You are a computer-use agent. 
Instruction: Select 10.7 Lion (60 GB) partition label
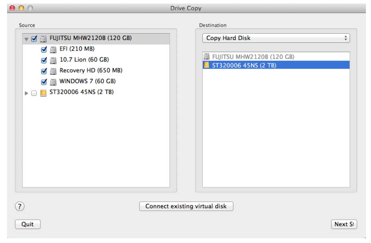[84, 60]
